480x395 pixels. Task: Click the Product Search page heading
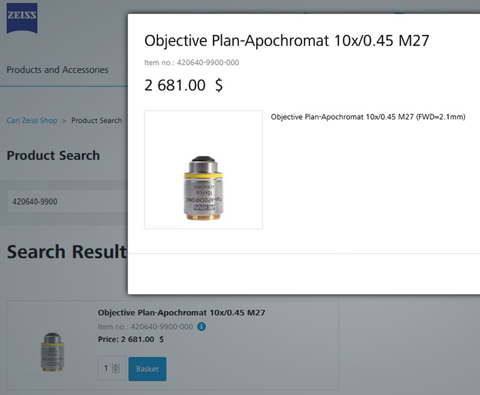pyautogui.click(x=53, y=155)
